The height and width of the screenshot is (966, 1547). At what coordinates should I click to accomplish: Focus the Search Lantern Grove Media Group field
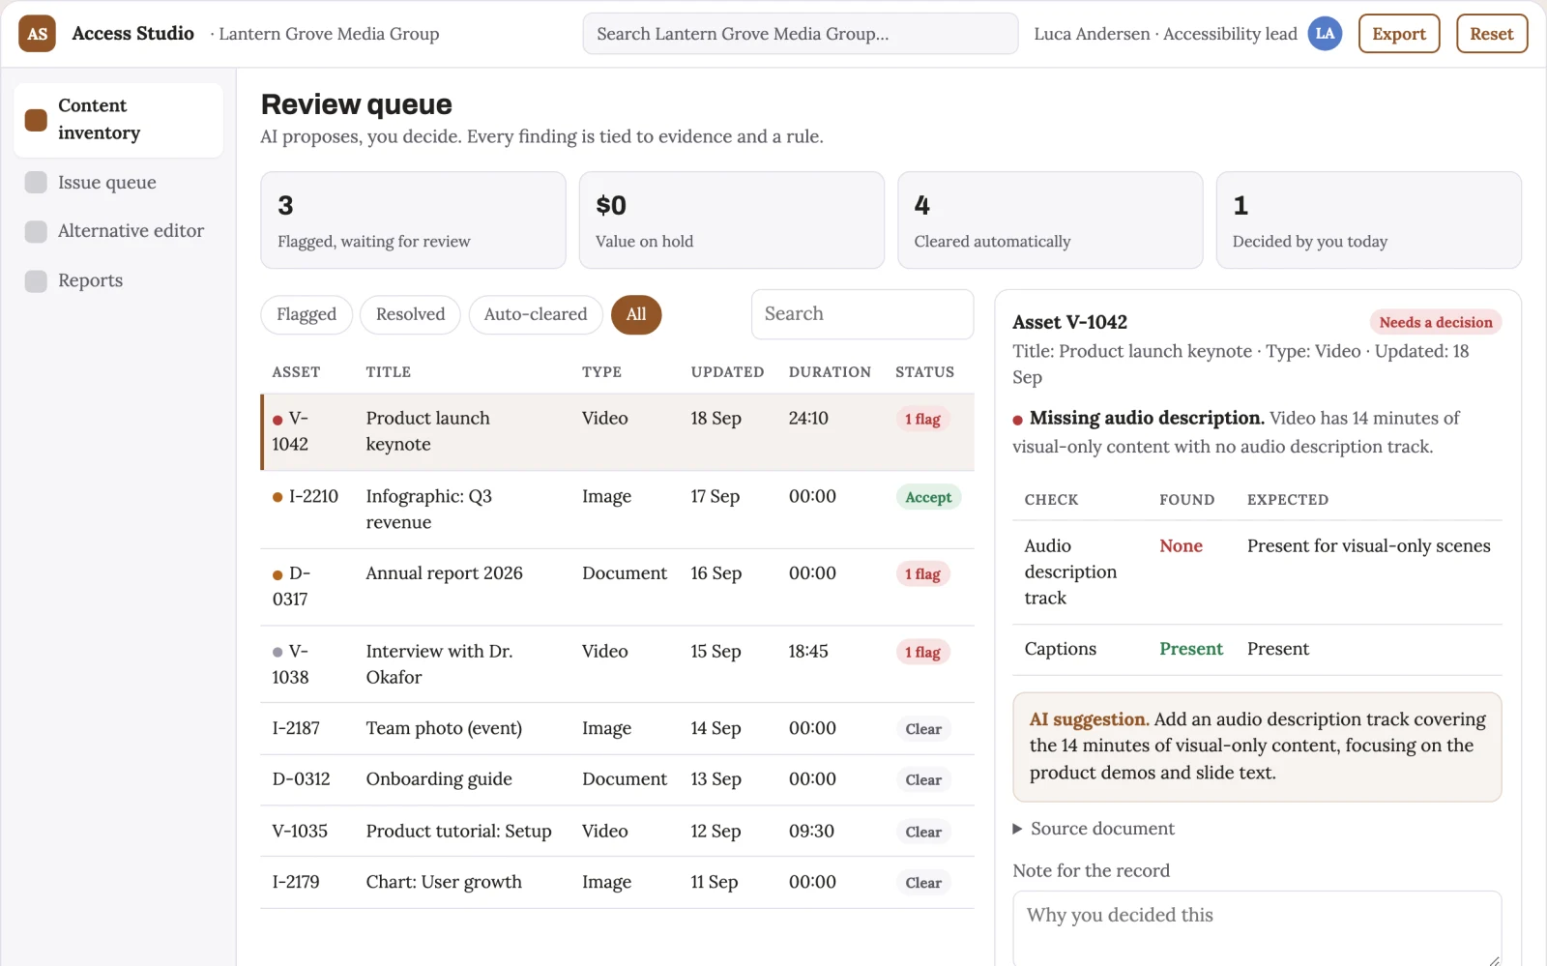click(x=801, y=34)
